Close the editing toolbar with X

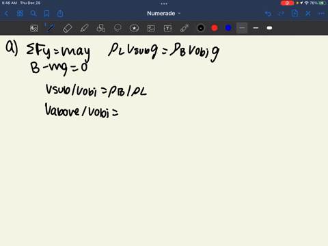[x=308, y=14]
